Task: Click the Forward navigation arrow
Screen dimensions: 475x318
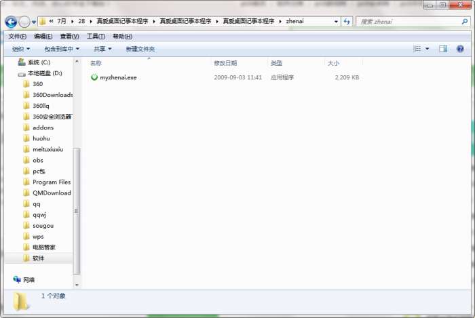Action: point(24,22)
